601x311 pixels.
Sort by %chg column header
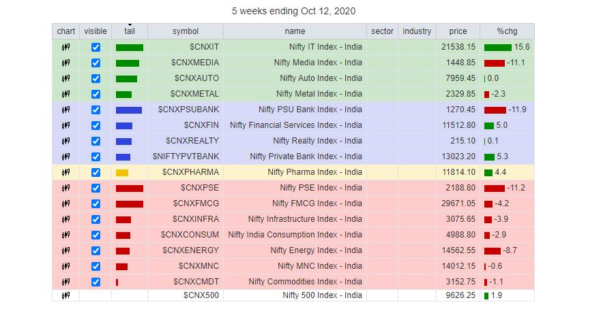[507, 31]
